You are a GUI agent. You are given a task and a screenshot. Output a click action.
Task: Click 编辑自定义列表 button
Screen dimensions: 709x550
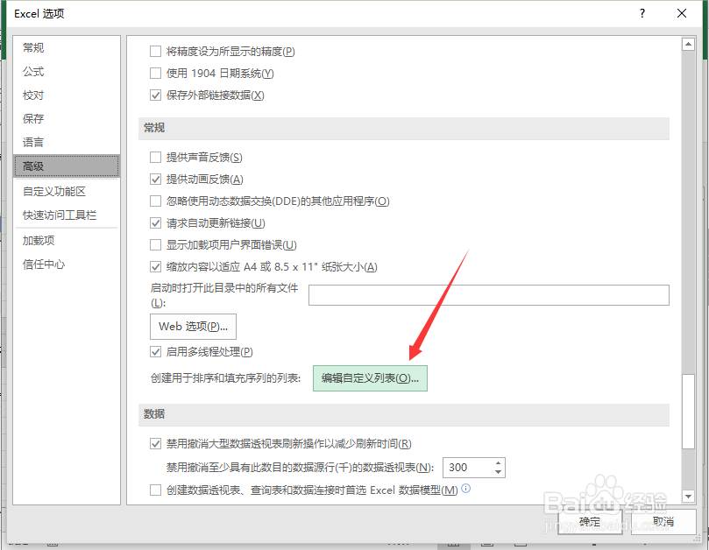pos(371,378)
